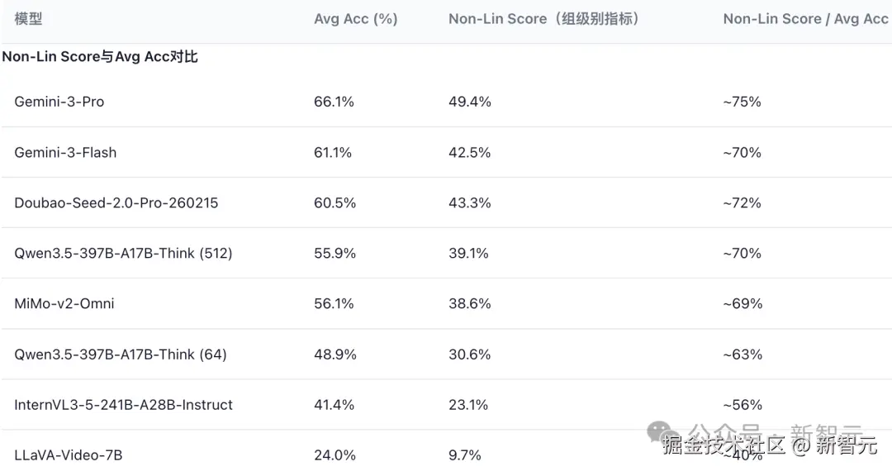The height and width of the screenshot is (471, 892).
Task: Click the Non-Lin Score与Avg Acc对比 section title
Action: (100, 57)
